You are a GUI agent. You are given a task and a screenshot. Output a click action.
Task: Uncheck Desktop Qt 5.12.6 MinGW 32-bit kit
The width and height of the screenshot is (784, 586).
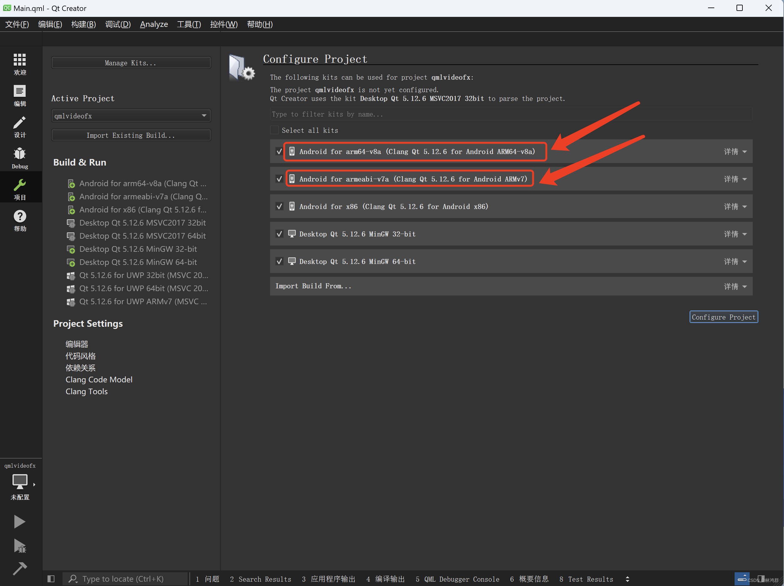pos(279,234)
